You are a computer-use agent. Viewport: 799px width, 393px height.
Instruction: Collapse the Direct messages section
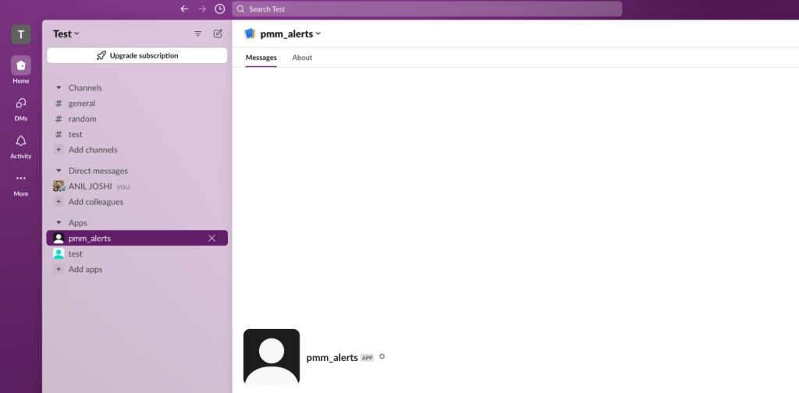click(59, 171)
